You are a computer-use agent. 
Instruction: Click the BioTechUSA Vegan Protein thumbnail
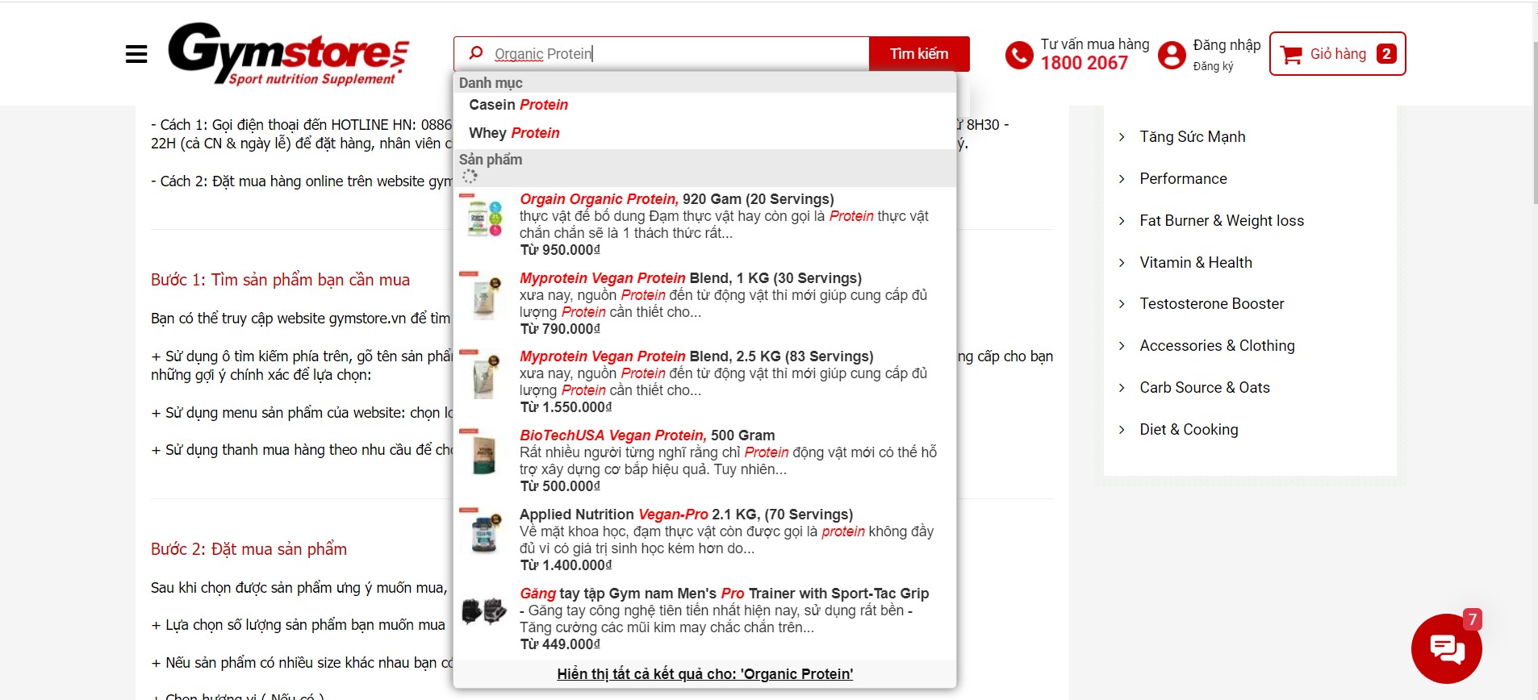point(484,454)
